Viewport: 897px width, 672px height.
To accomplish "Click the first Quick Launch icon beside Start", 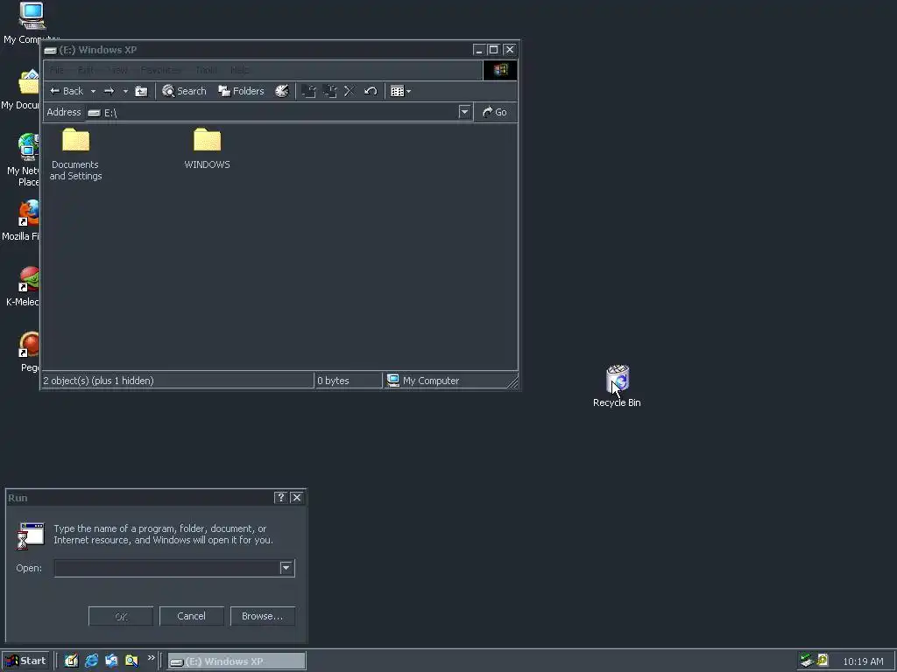I will 71,661.
